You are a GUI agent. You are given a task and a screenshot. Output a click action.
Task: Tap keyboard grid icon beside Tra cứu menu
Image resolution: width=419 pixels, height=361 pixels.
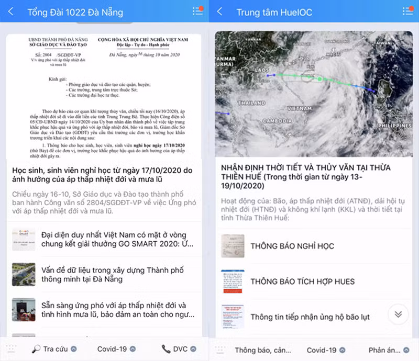point(11,349)
